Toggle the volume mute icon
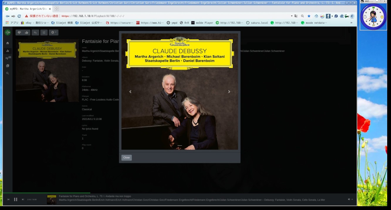This screenshot has height=210, width=391. pyautogui.click(x=348, y=199)
